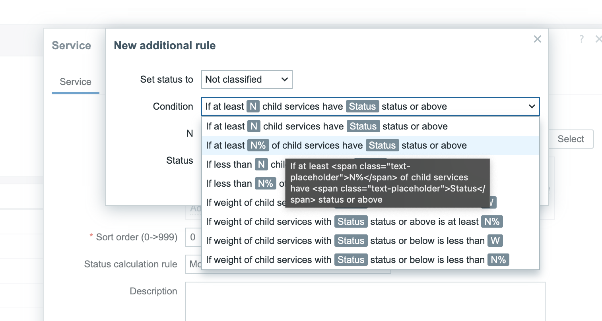The image size is (602, 321).
Task: Close the New additional rule dialog
Action: point(537,39)
